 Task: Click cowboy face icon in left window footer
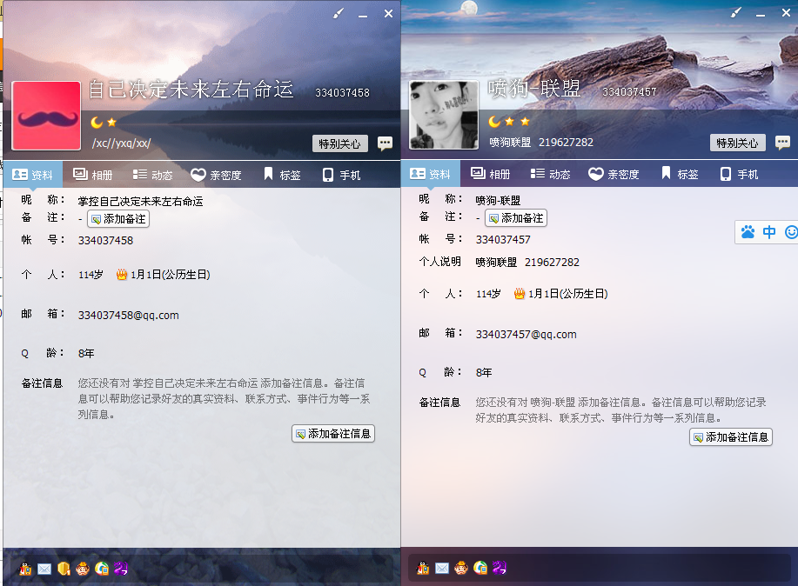point(83,569)
